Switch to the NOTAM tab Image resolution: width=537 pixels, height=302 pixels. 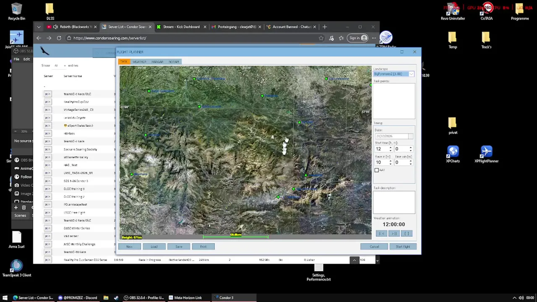pyautogui.click(x=174, y=62)
